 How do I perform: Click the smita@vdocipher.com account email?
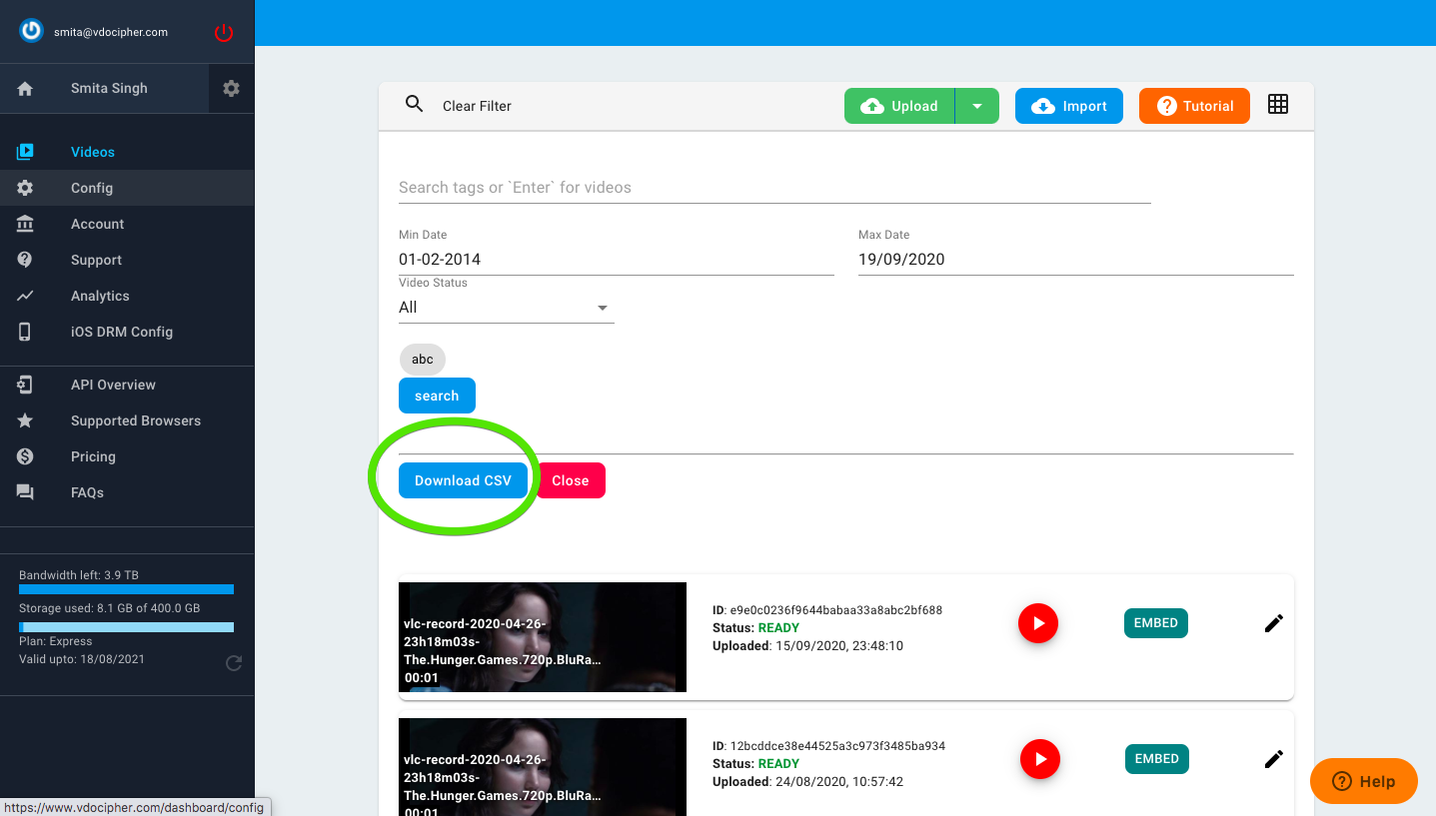coord(111,32)
